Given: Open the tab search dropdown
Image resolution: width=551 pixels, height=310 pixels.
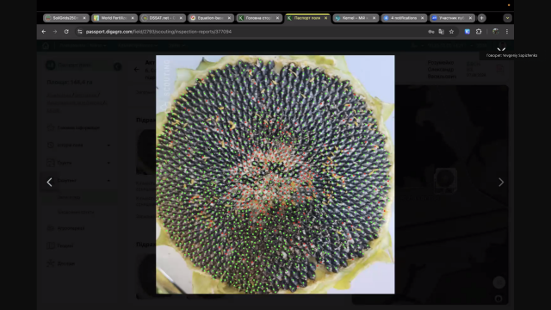Looking at the screenshot, I should pyautogui.click(x=507, y=18).
